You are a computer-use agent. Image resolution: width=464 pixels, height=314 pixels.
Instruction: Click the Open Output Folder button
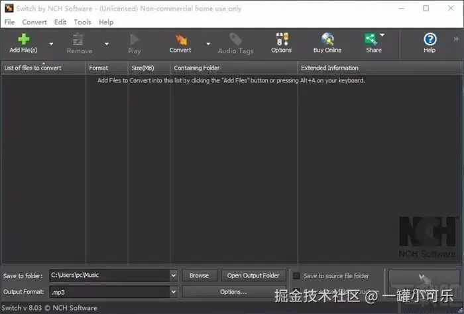253,275
